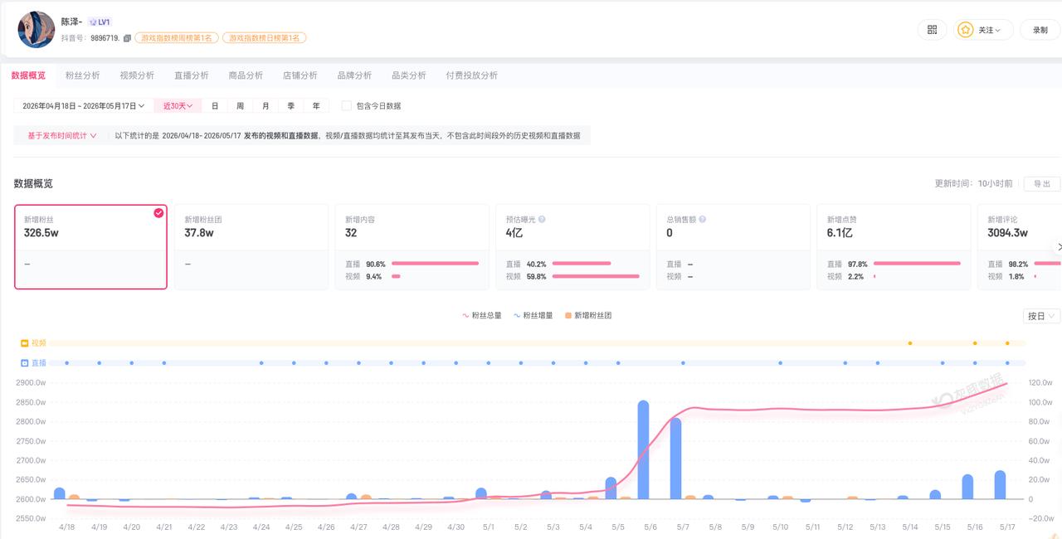Viewport: 1062px width, 539px height.
Task: Select the 新增点赞 metric card
Action: [x=894, y=247]
